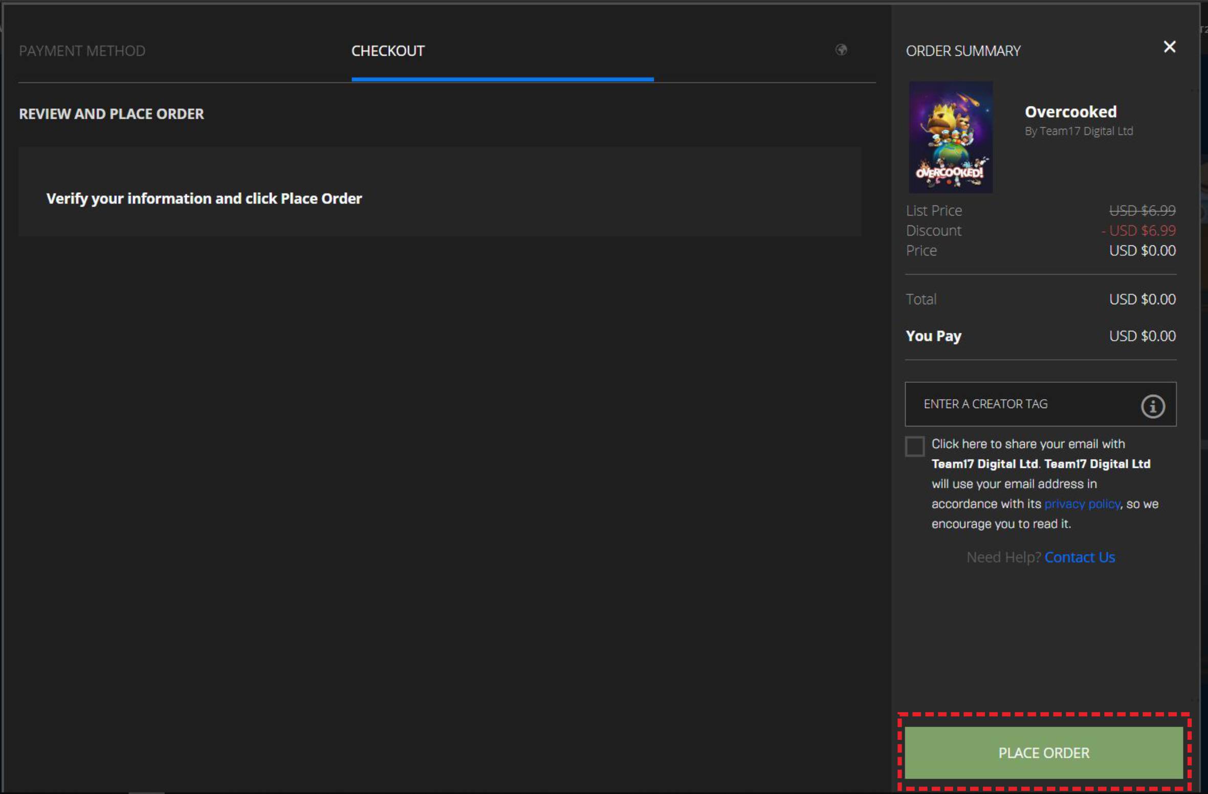Switch to the Payment Method tab
Viewport: 1208px width, 794px height.
coord(82,51)
